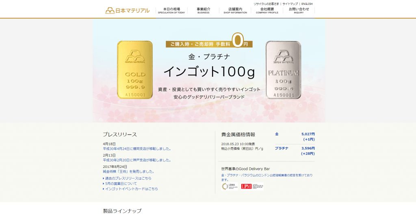
Task: Click the LPPM certification logo
Action: coord(252,187)
